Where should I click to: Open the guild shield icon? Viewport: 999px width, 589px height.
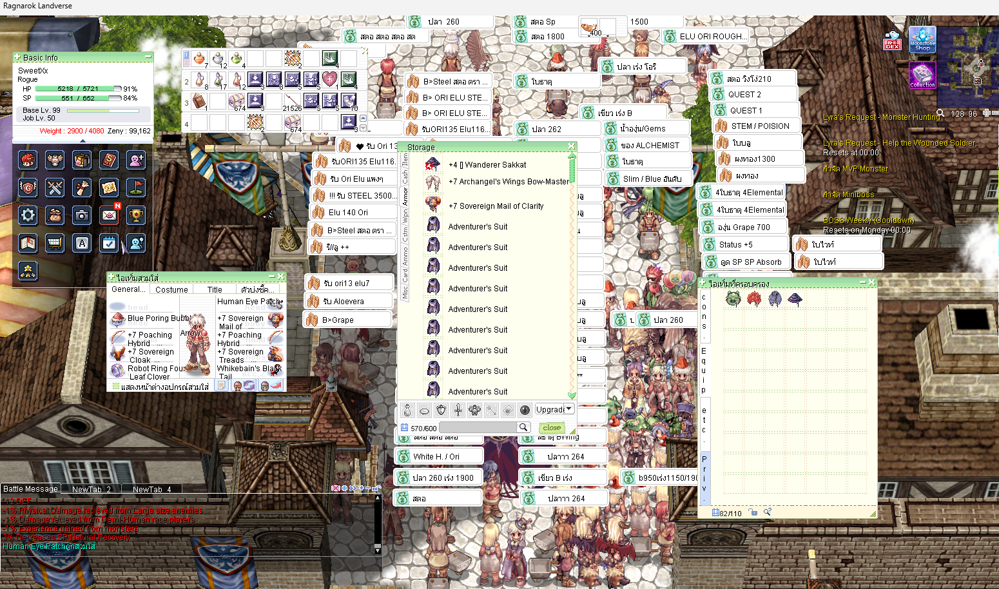point(28,188)
